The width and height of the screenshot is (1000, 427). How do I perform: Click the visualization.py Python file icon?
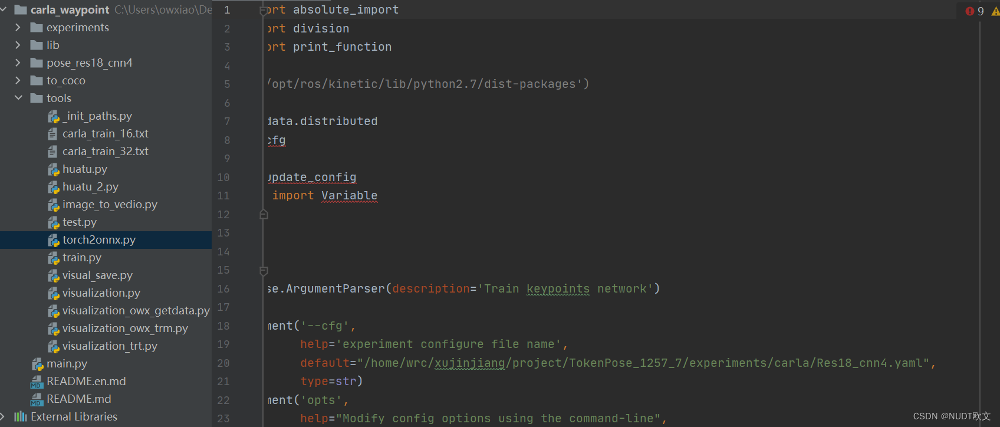point(54,293)
